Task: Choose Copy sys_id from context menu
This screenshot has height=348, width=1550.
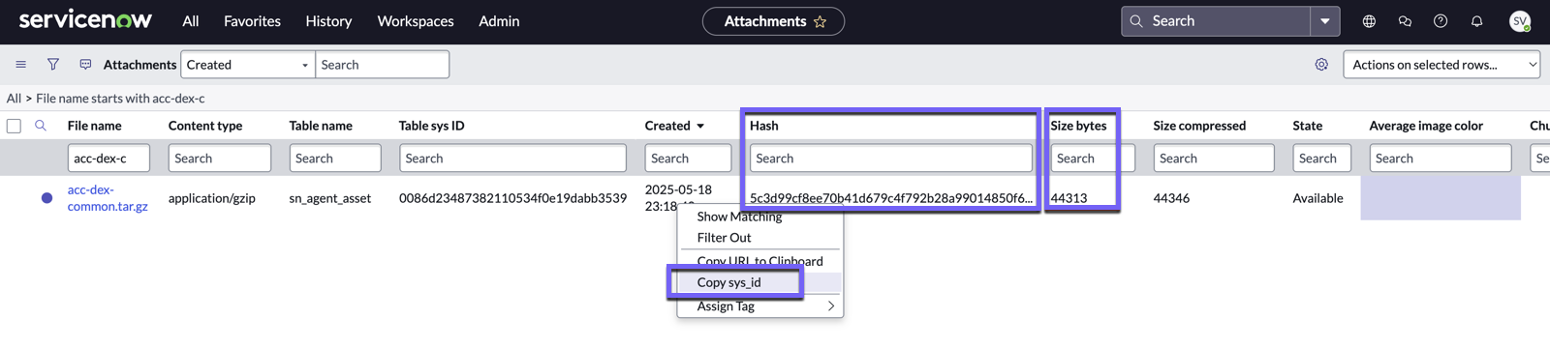Action: (x=760, y=282)
